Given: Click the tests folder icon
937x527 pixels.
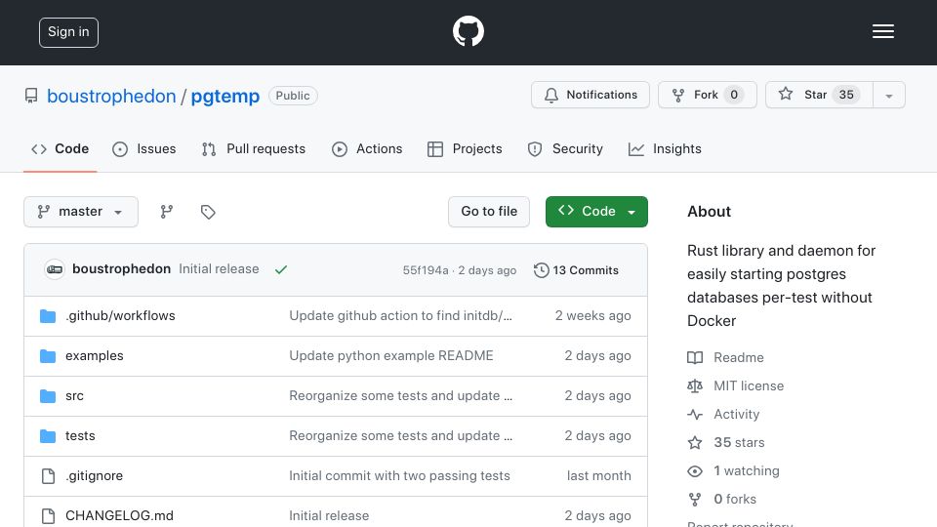Looking at the screenshot, I should point(48,436).
